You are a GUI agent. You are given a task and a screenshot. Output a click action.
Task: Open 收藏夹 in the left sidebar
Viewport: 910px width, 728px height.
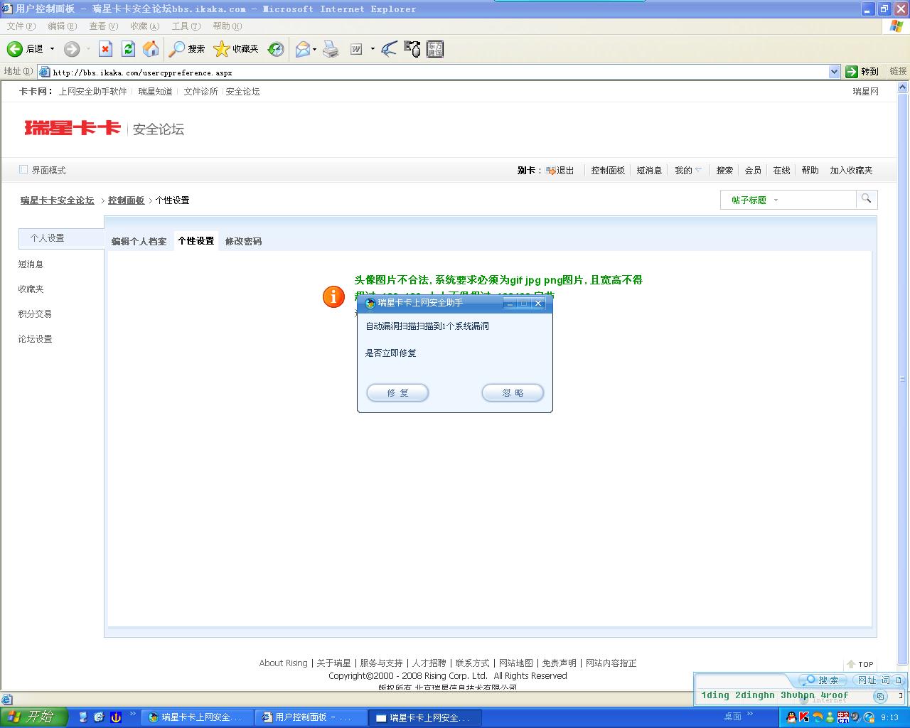click(x=31, y=289)
